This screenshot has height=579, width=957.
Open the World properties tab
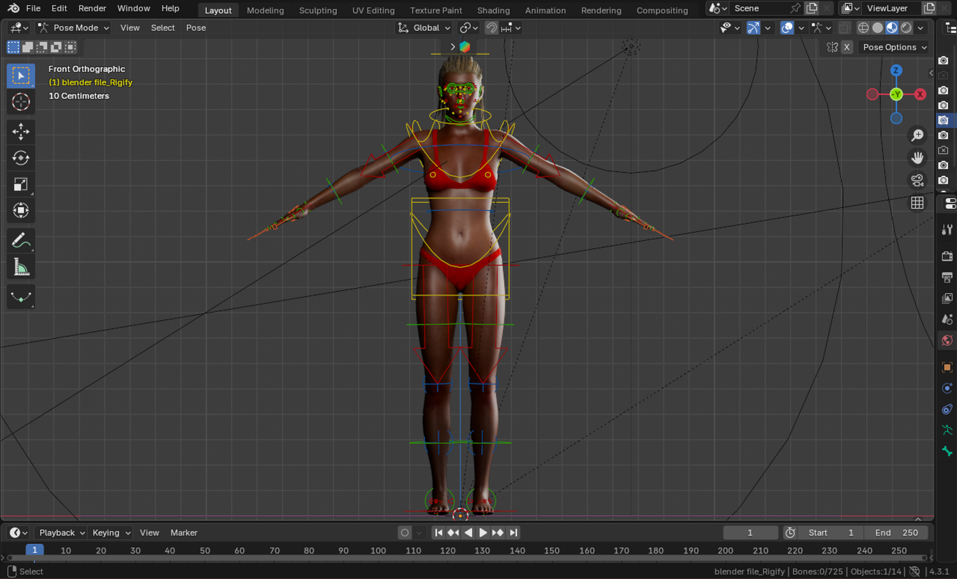[x=947, y=341]
